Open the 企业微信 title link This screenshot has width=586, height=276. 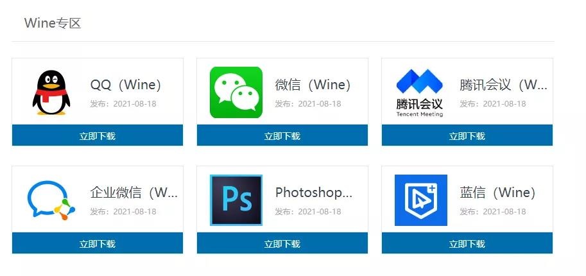[x=134, y=193]
